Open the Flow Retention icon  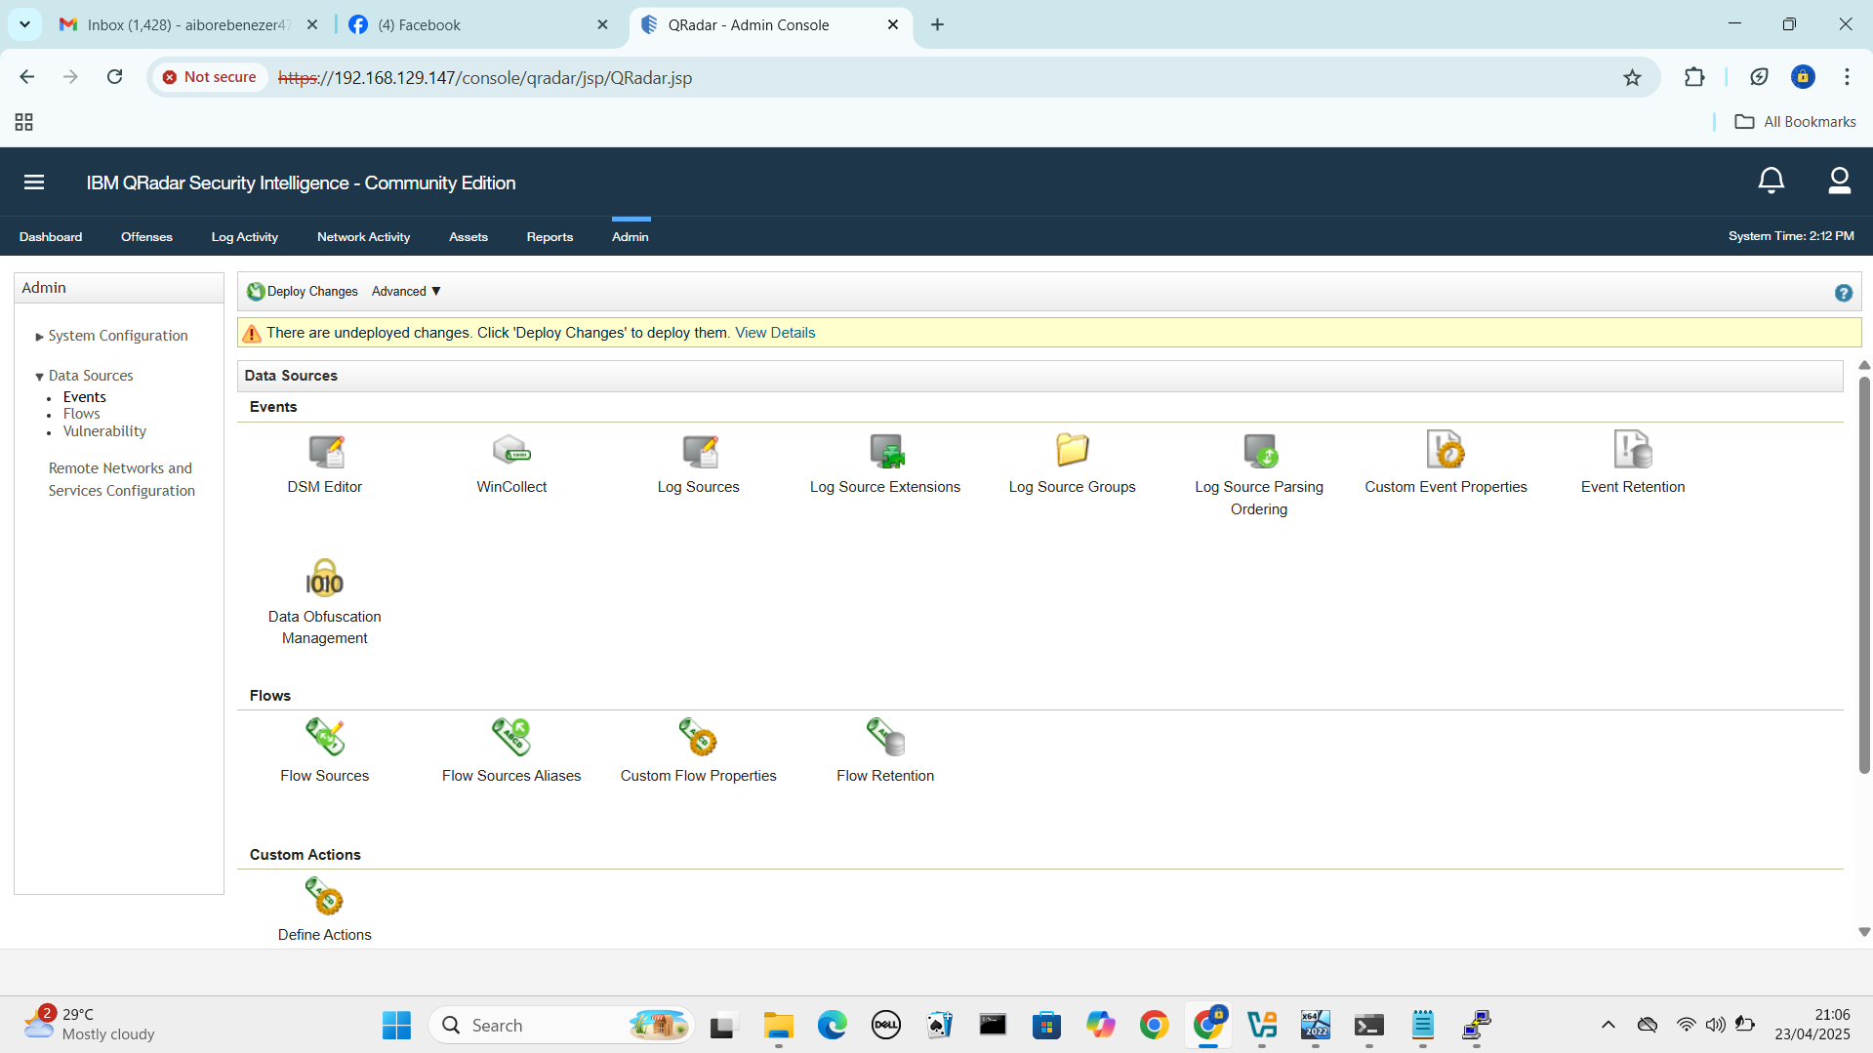point(885,738)
